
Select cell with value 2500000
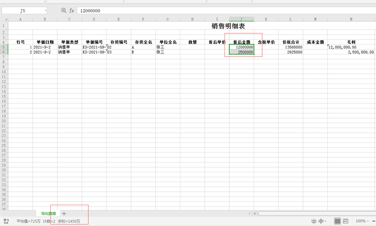(242, 52)
